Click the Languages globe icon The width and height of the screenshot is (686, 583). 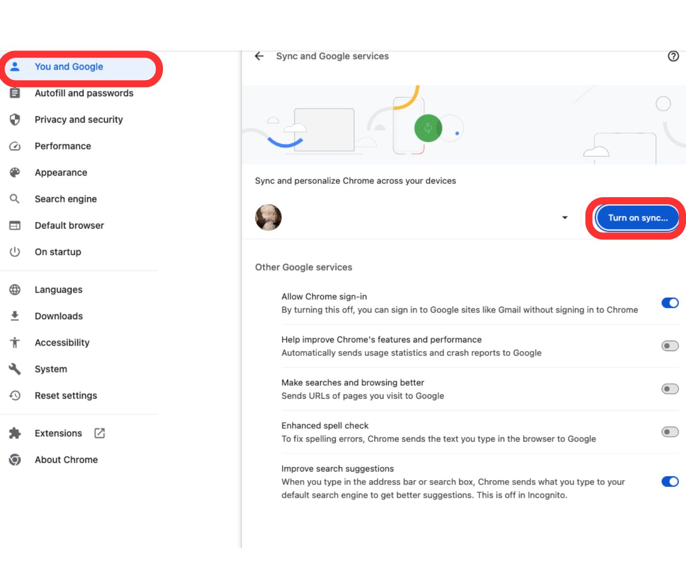pos(15,290)
